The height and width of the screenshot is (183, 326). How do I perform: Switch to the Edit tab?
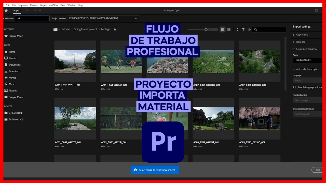pyautogui.click(x=28, y=10)
